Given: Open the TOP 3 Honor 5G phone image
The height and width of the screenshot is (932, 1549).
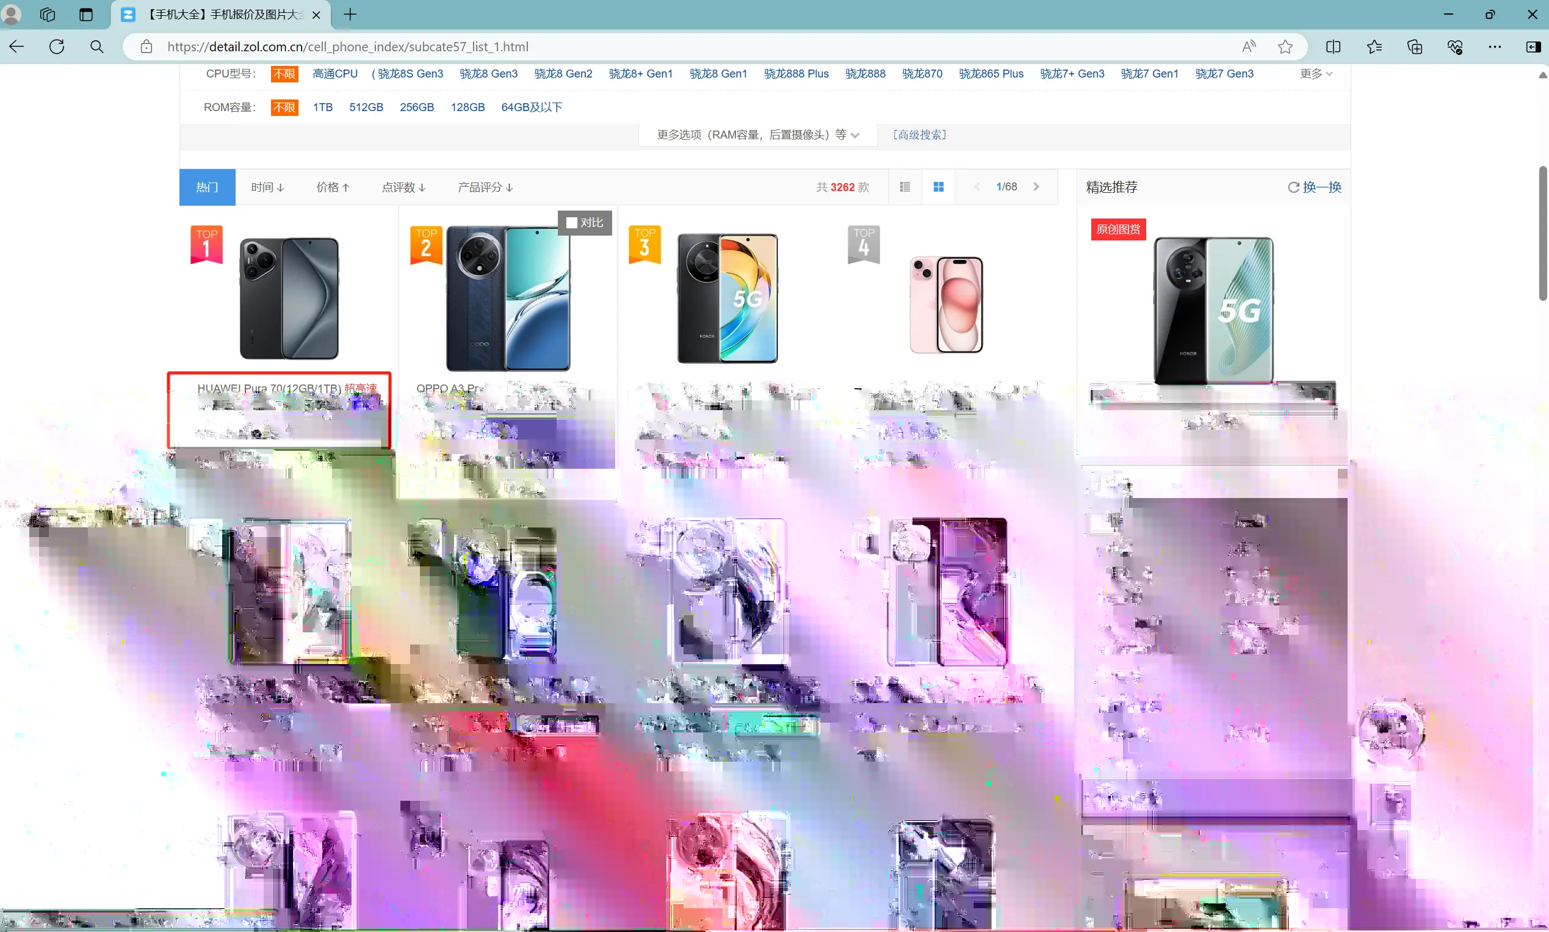Looking at the screenshot, I should tap(727, 298).
